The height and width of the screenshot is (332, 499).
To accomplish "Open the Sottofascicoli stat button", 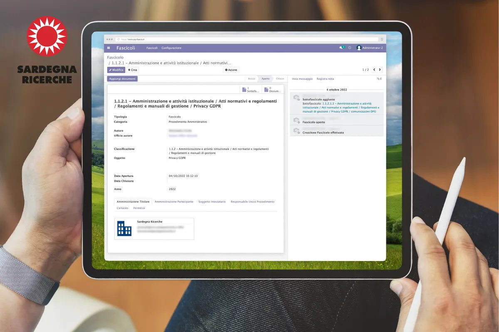I will click(251, 90).
